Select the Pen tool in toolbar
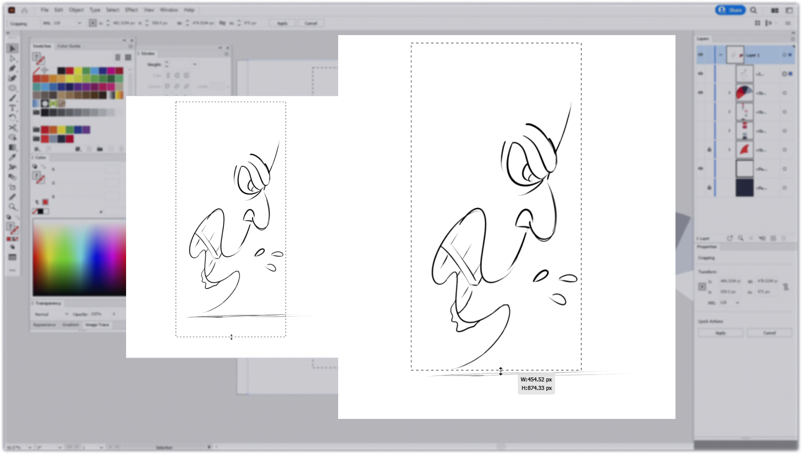This screenshot has width=802, height=454. point(12,69)
